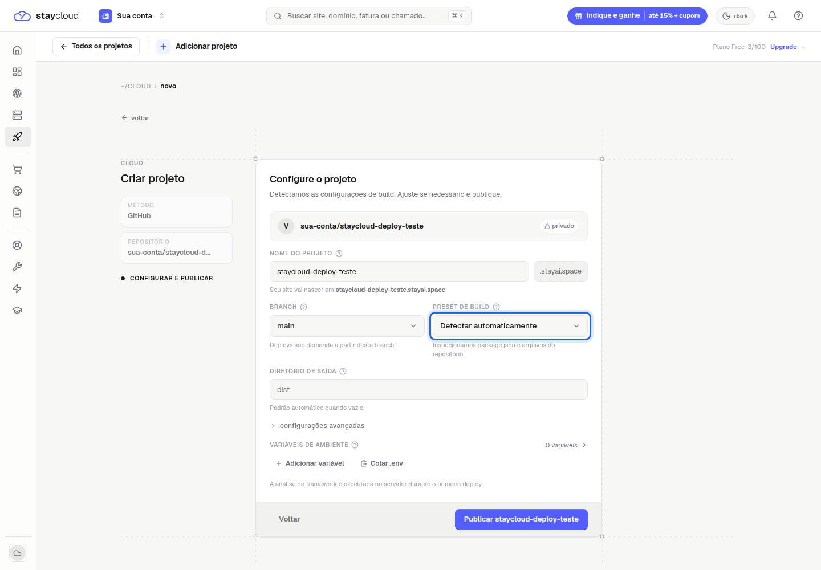Click help icon next to Branch label
The width and height of the screenshot is (821, 570).
(x=304, y=307)
